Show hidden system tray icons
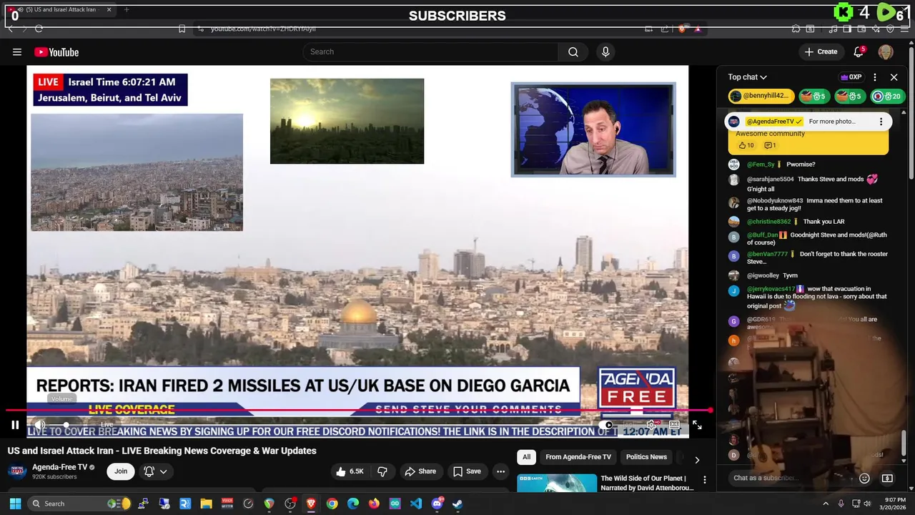The width and height of the screenshot is (915, 515). [826, 504]
